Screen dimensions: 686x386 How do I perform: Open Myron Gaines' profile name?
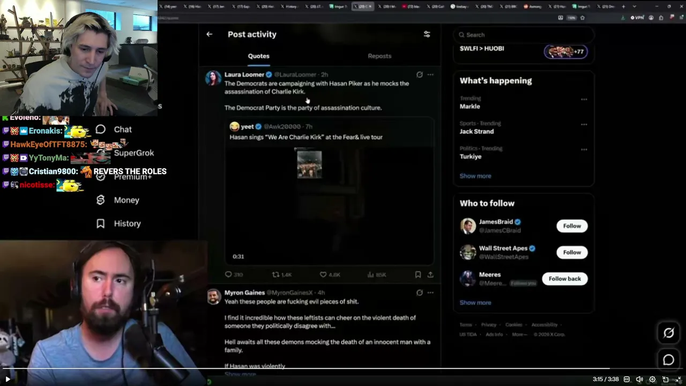point(244,293)
